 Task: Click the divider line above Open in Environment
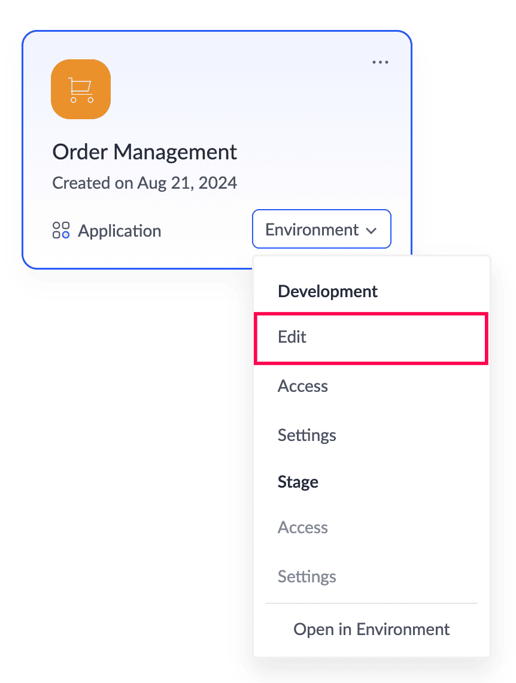(371, 603)
